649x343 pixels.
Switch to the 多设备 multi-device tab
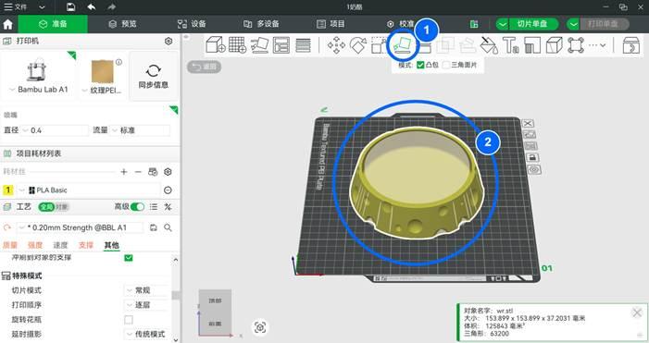click(261, 24)
